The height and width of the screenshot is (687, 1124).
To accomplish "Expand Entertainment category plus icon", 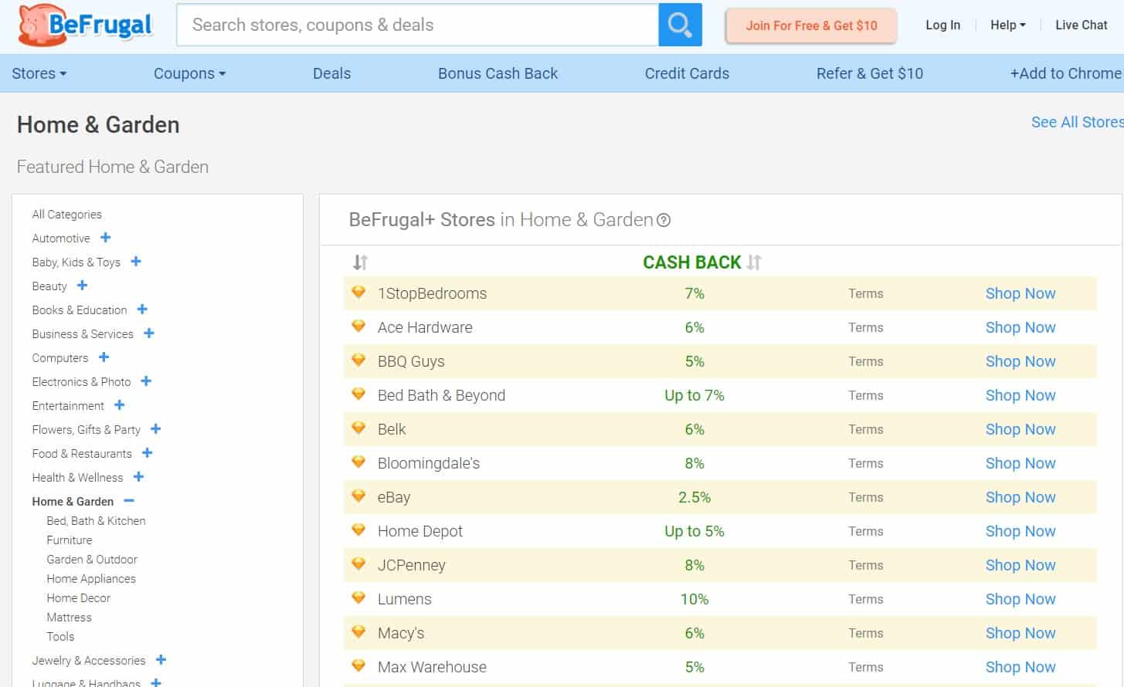I will pyautogui.click(x=120, y=405).
